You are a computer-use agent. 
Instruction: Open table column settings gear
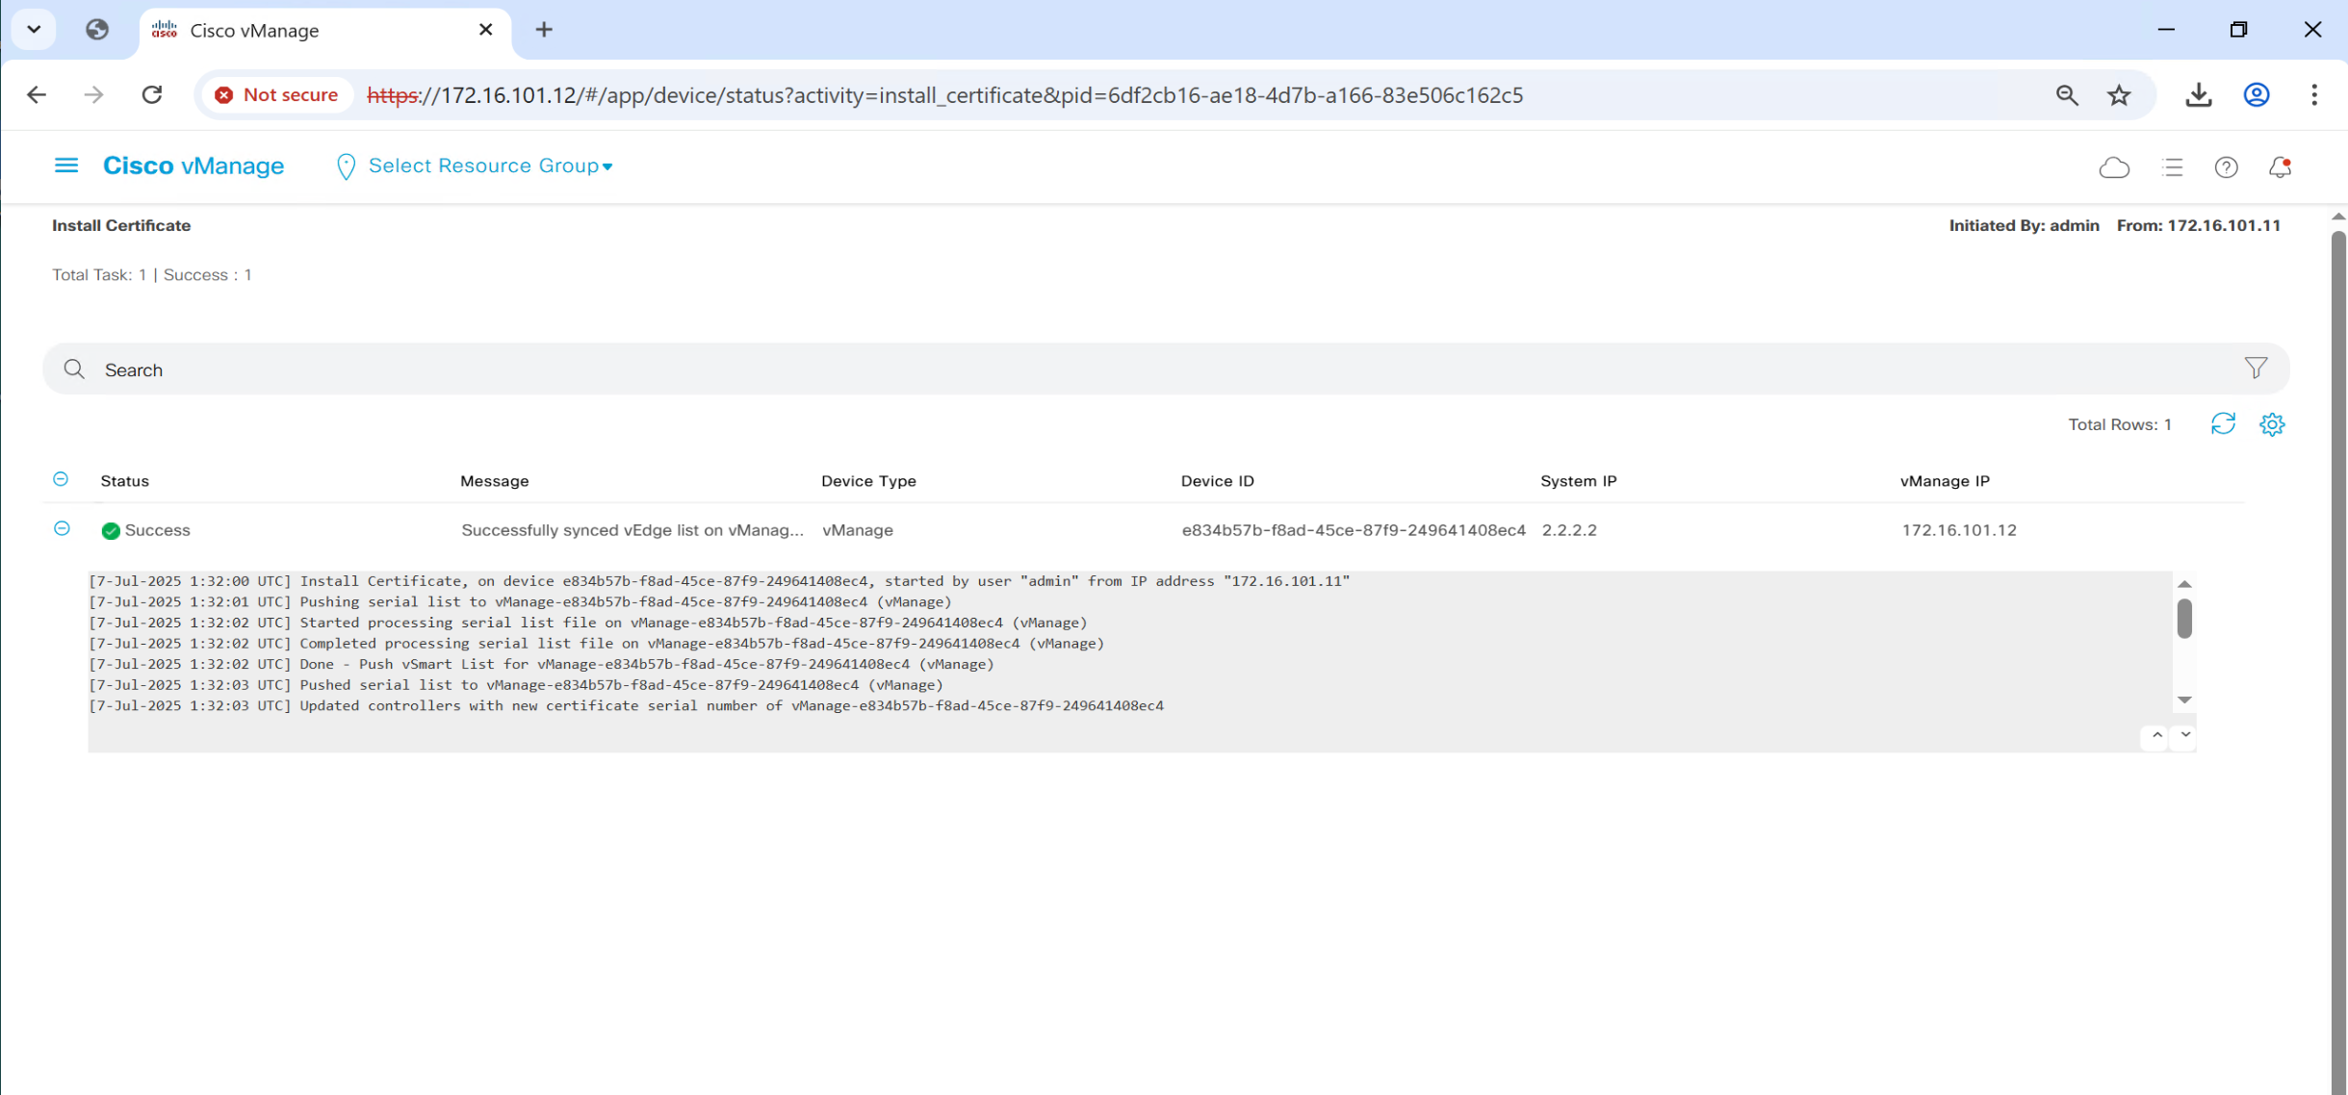[2271, 424]
